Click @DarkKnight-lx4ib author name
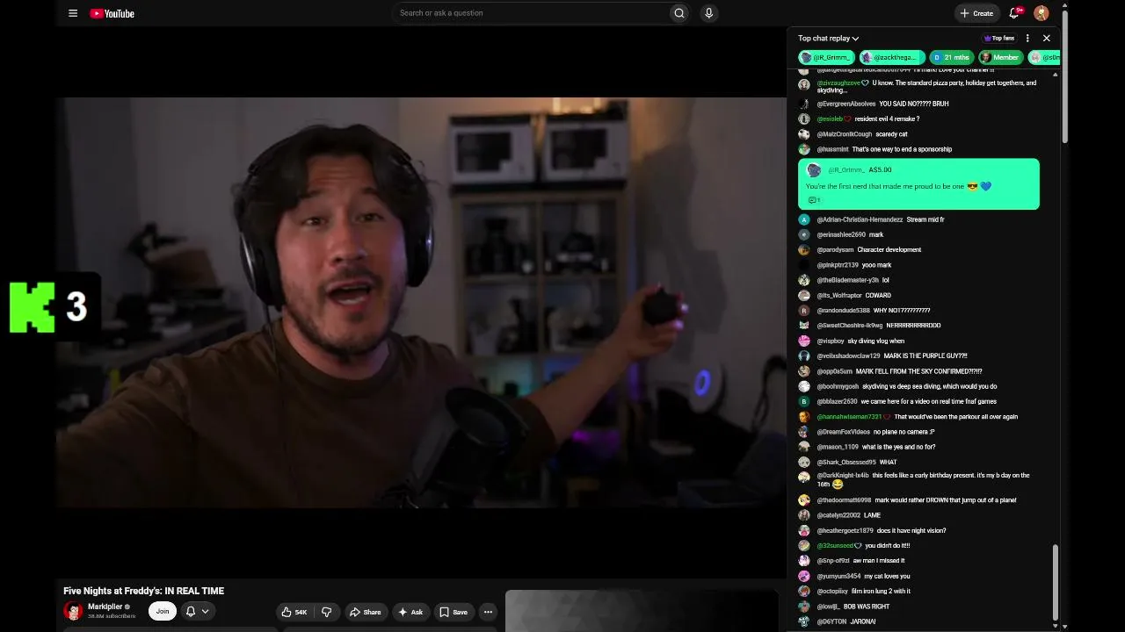The height and width of the screenshot is (632, 1125). coord(843,476)
